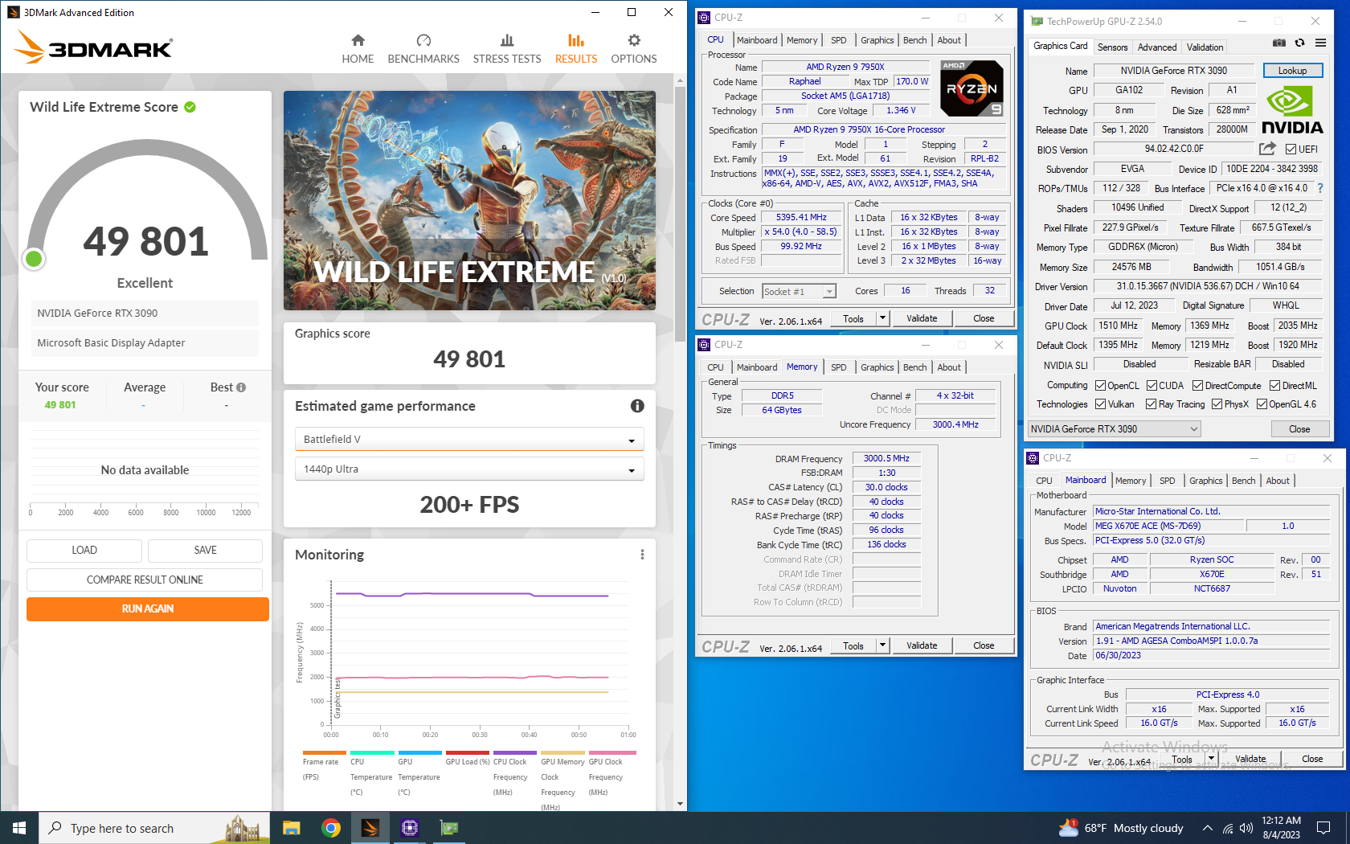The image size is (1350, 844).
Task: Toggle the CUDA checkbox in GPU-Z
Action: point(1152,386)
